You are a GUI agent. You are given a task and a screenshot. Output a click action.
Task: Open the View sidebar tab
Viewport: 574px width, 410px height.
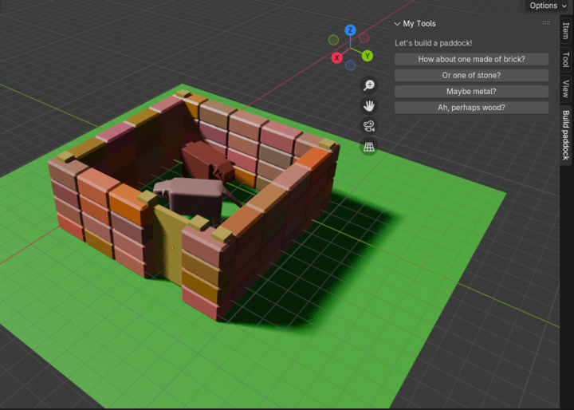tap(565, 89)
